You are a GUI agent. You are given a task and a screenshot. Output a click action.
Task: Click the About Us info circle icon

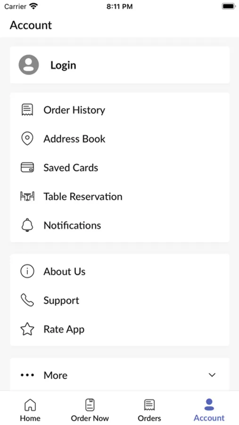tap(27, 272)
